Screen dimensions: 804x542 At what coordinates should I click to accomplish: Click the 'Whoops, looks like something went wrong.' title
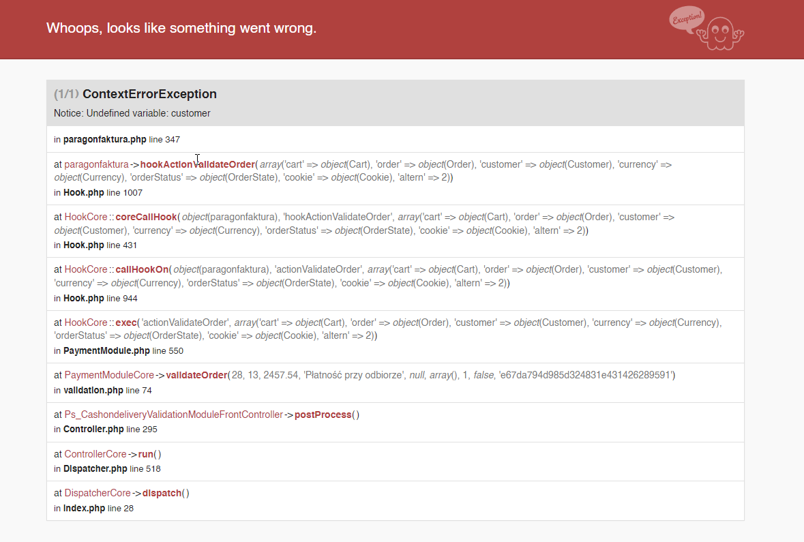pos(181,28)
